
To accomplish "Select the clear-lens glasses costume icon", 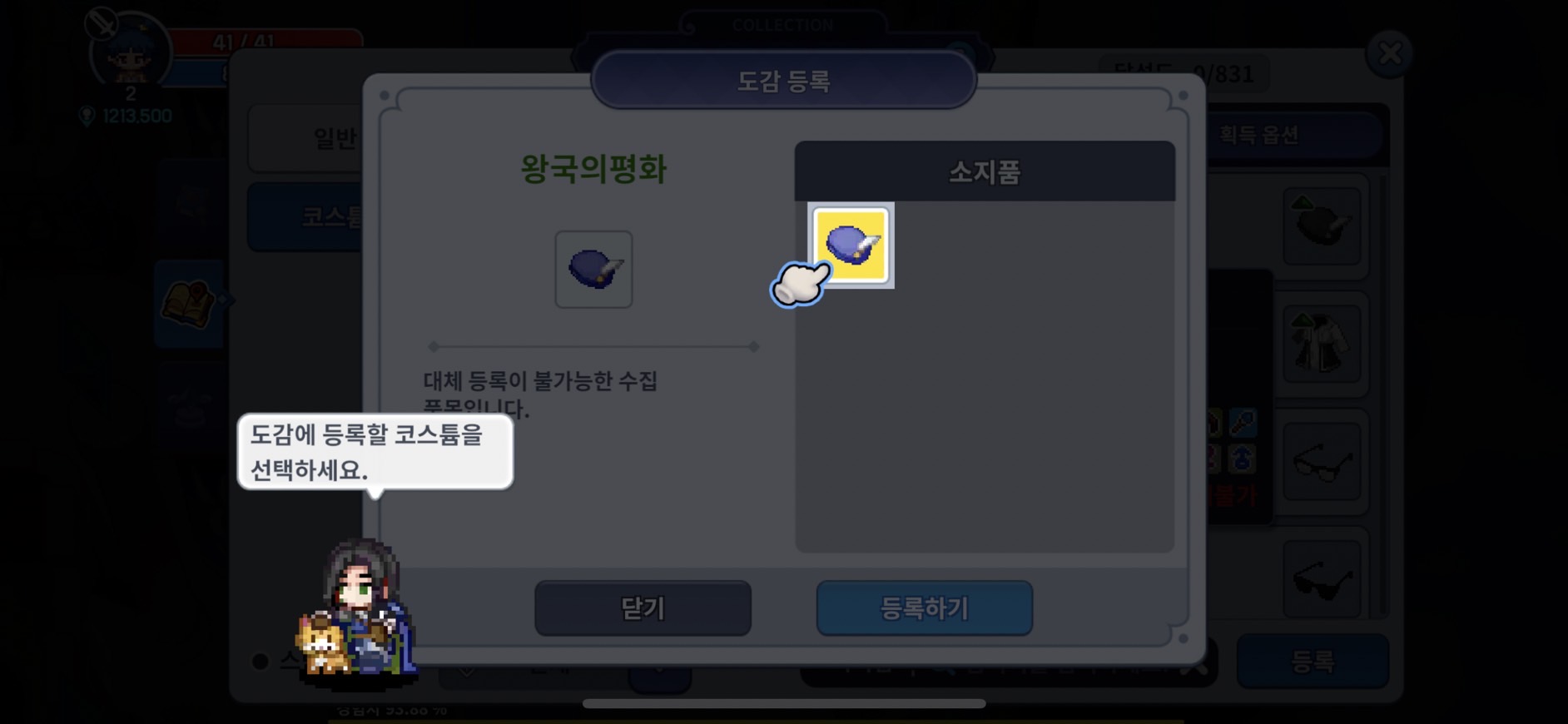I will [x=1322, y=462].
